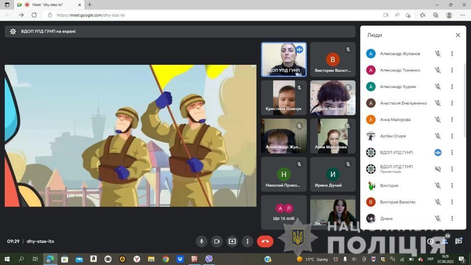Mute Виктория in people list

[438, 186]
